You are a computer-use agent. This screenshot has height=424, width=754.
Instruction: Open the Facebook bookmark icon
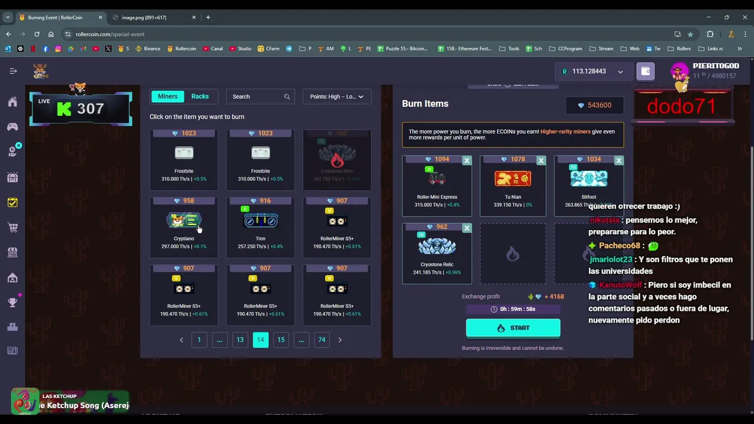45,49
